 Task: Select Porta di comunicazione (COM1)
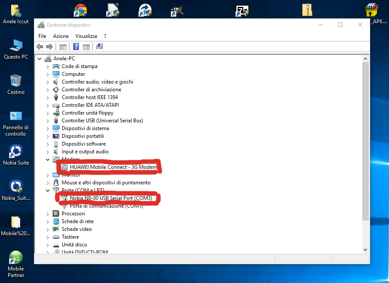[x=107, y=206]
